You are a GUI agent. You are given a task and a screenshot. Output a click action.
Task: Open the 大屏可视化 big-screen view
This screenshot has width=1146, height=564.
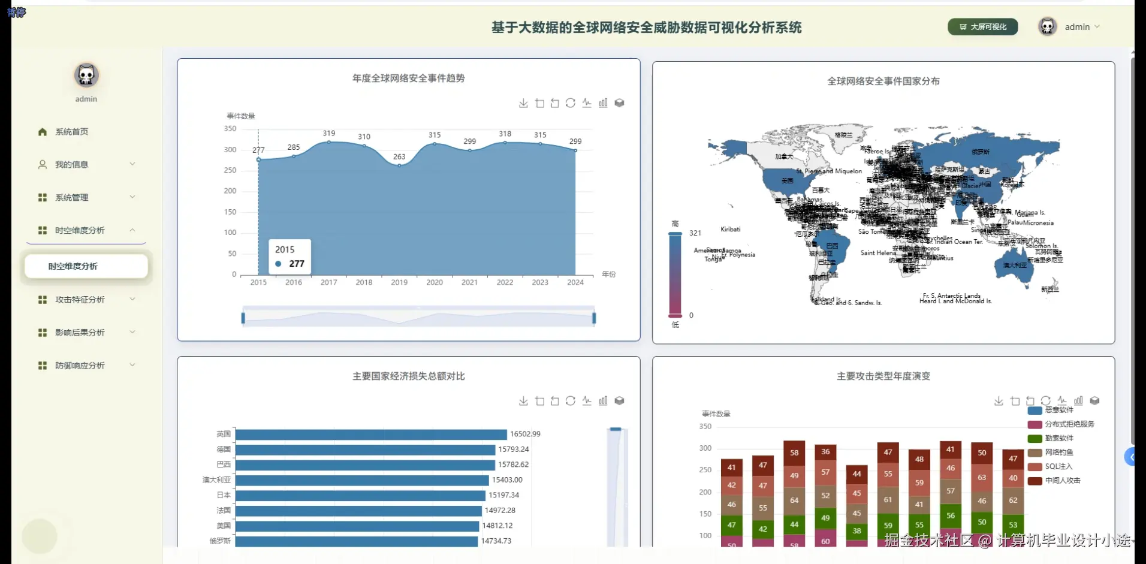tap(982, 27)
